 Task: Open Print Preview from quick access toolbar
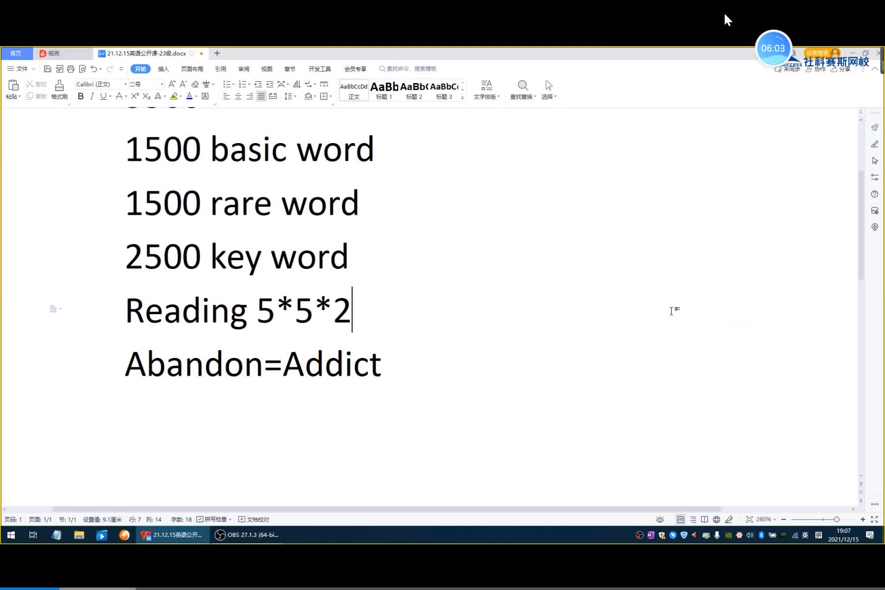83,69
